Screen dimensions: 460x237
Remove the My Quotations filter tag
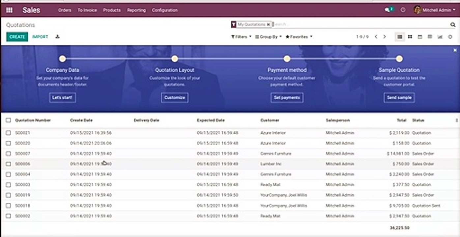point(268,24)
